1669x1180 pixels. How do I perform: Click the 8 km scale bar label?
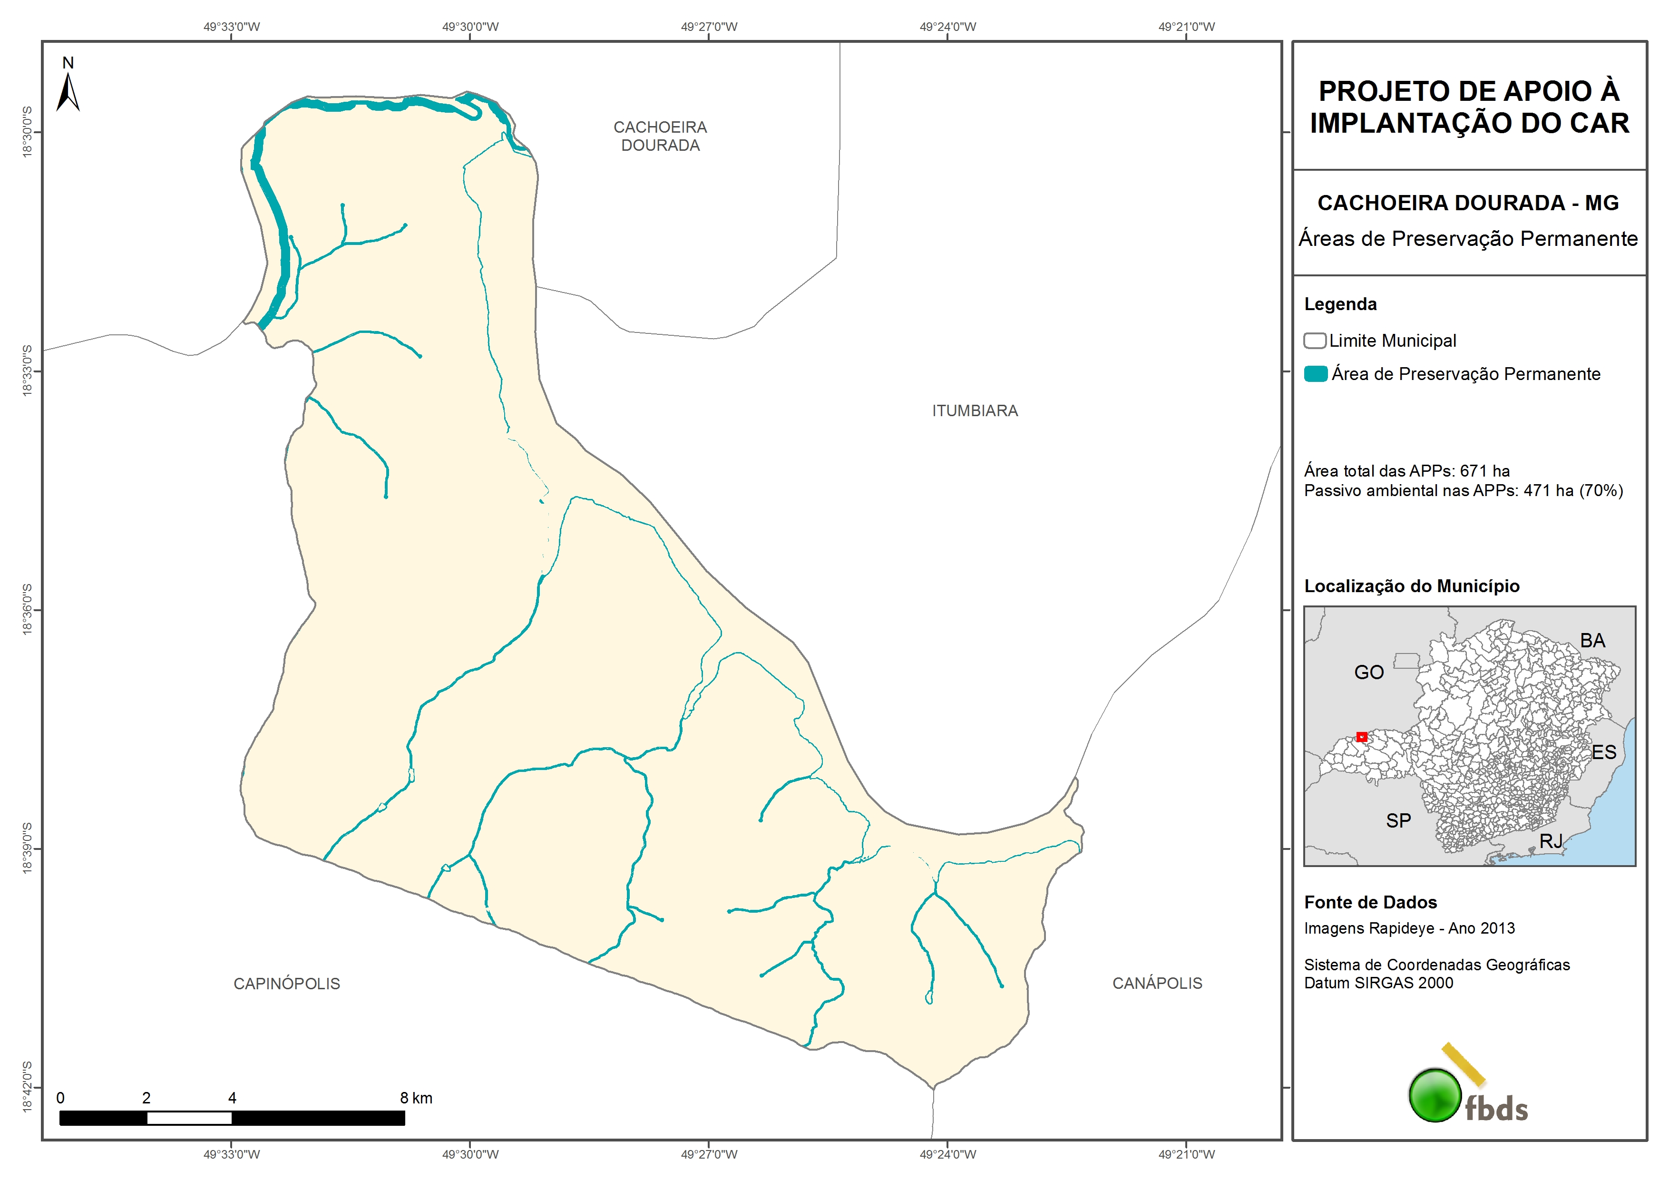(416, 1098)
